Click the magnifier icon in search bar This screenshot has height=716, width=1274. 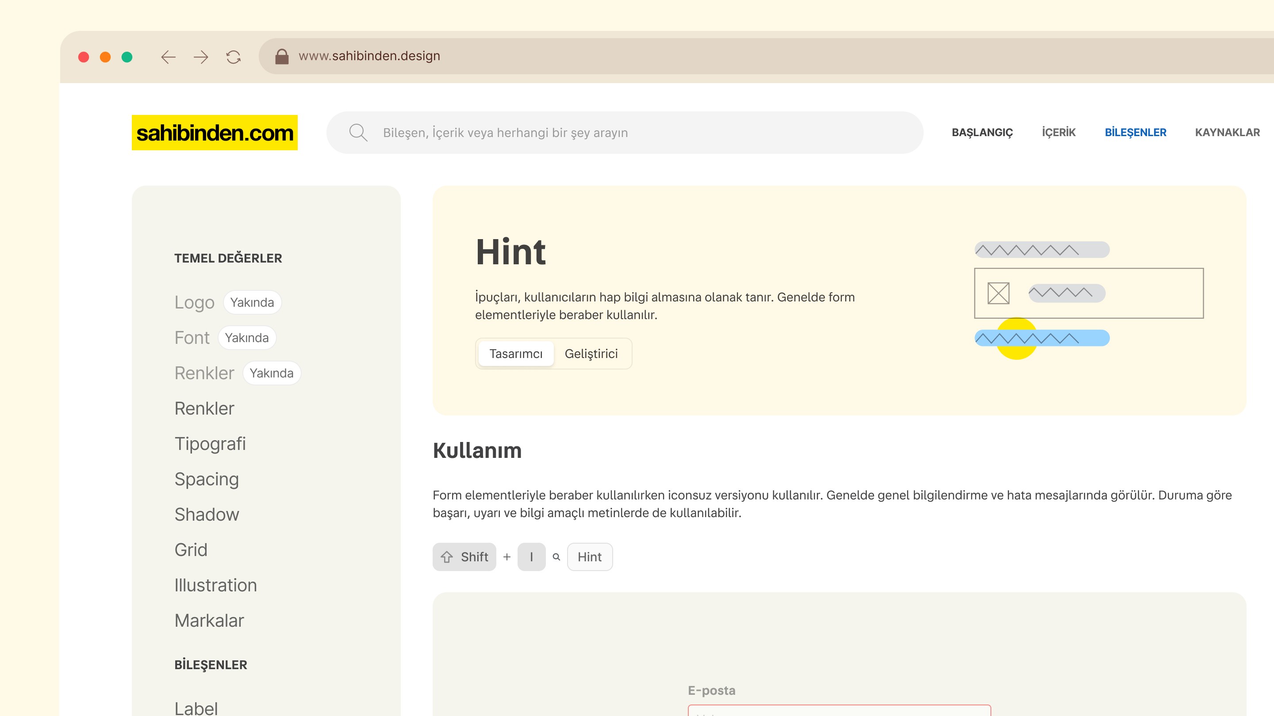coord(358,133)
